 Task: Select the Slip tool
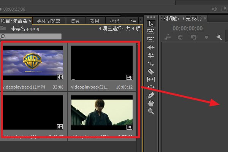coord(151,79)
